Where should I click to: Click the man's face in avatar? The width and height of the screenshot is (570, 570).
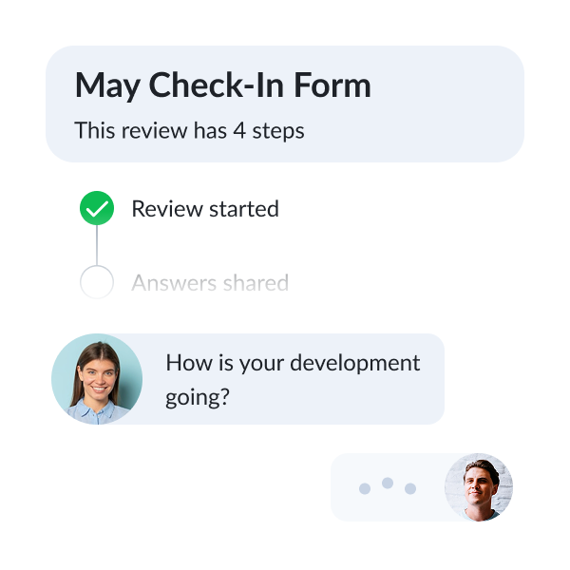pos(479,485)
